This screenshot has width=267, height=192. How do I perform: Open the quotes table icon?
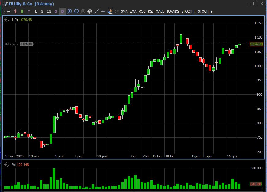[x=90, y=11]
